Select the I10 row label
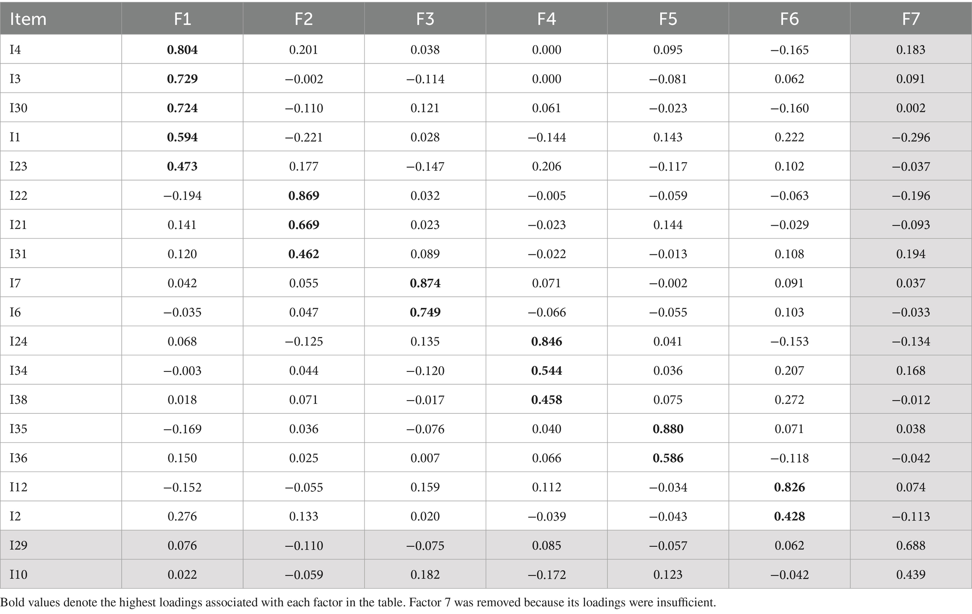This screenshot has height=614, width=972. 18,575
